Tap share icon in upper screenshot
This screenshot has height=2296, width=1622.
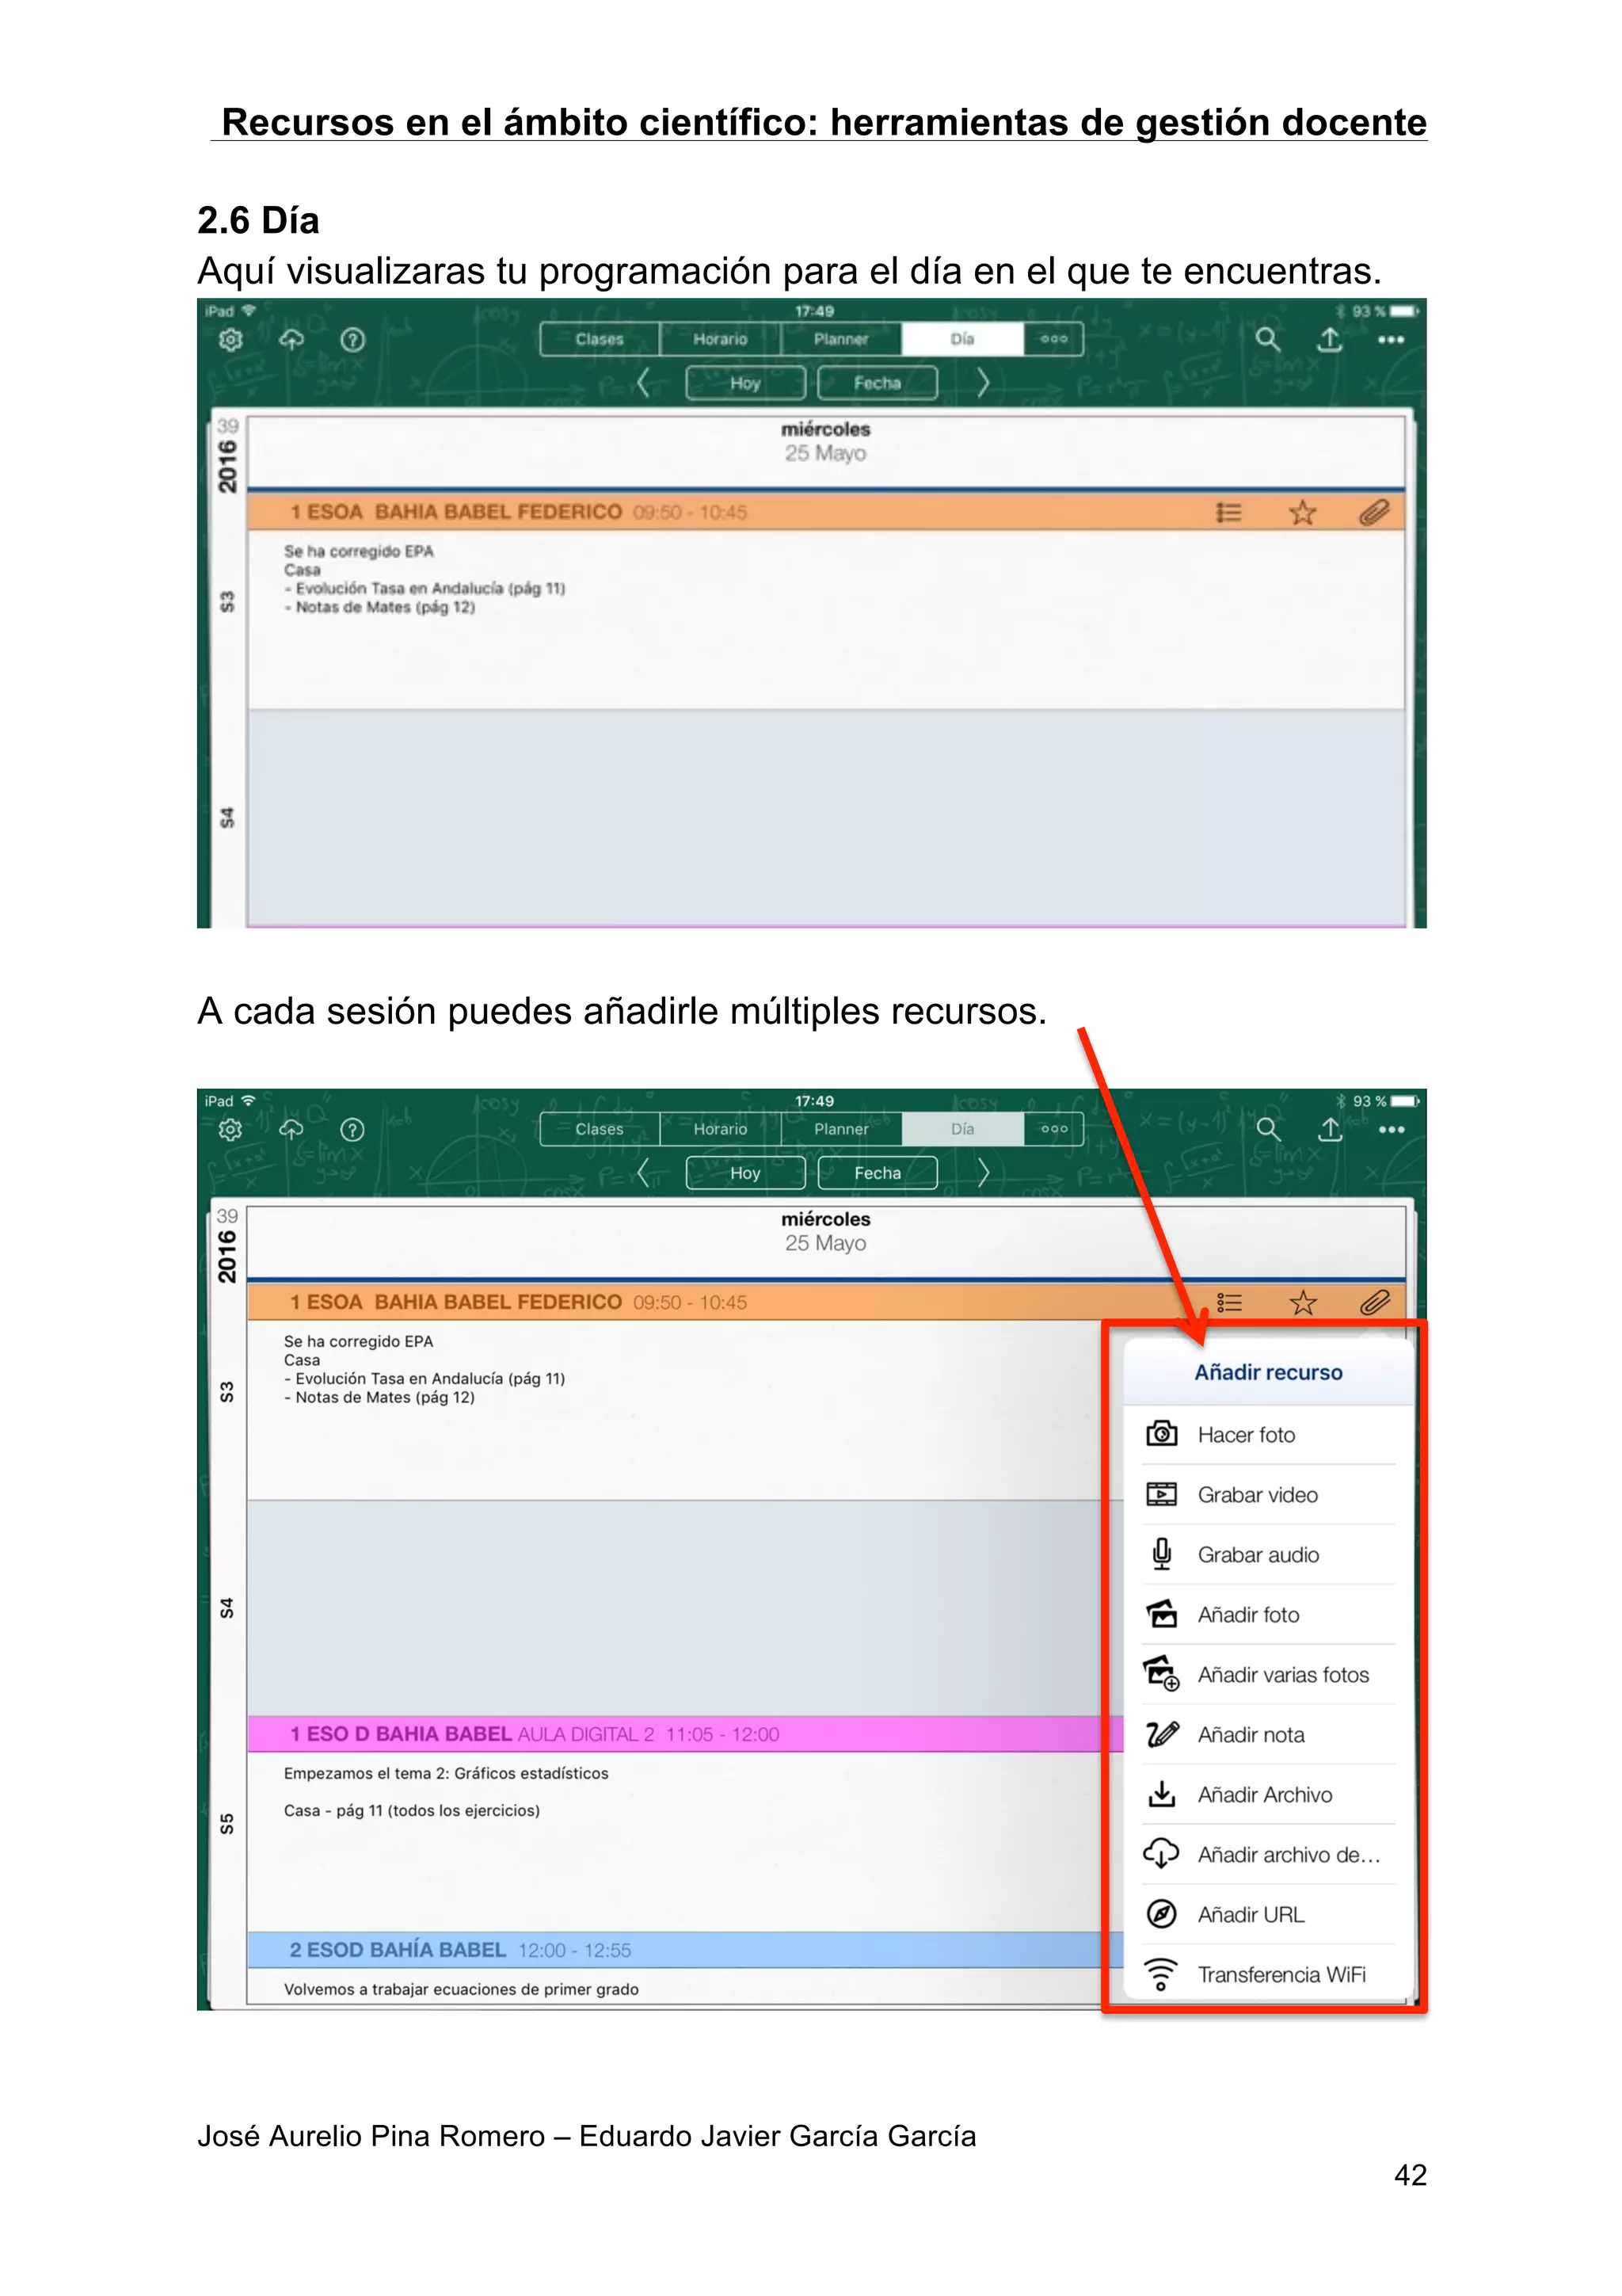(x=1329, y=339)
